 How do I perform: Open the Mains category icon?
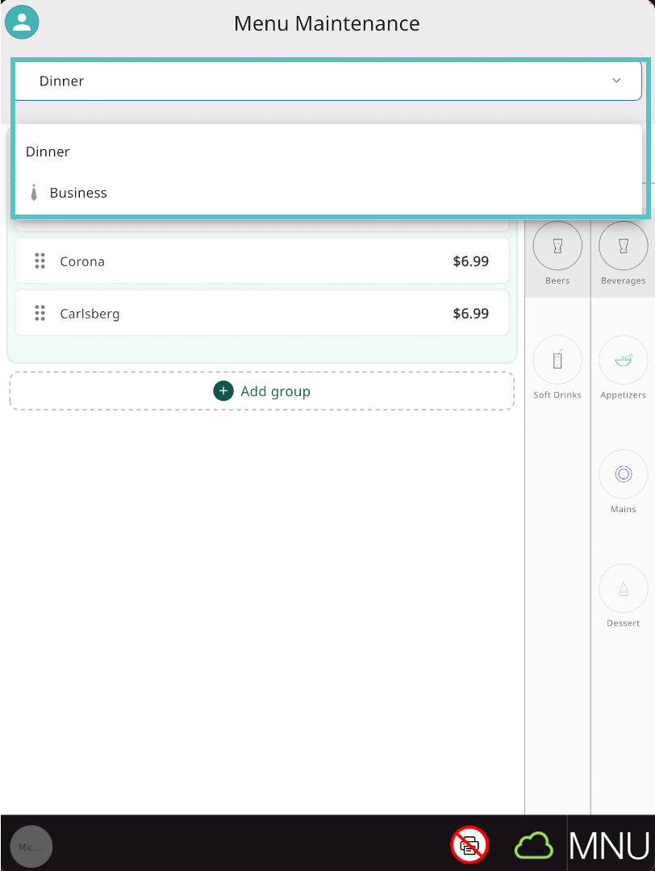pos(623,474)
